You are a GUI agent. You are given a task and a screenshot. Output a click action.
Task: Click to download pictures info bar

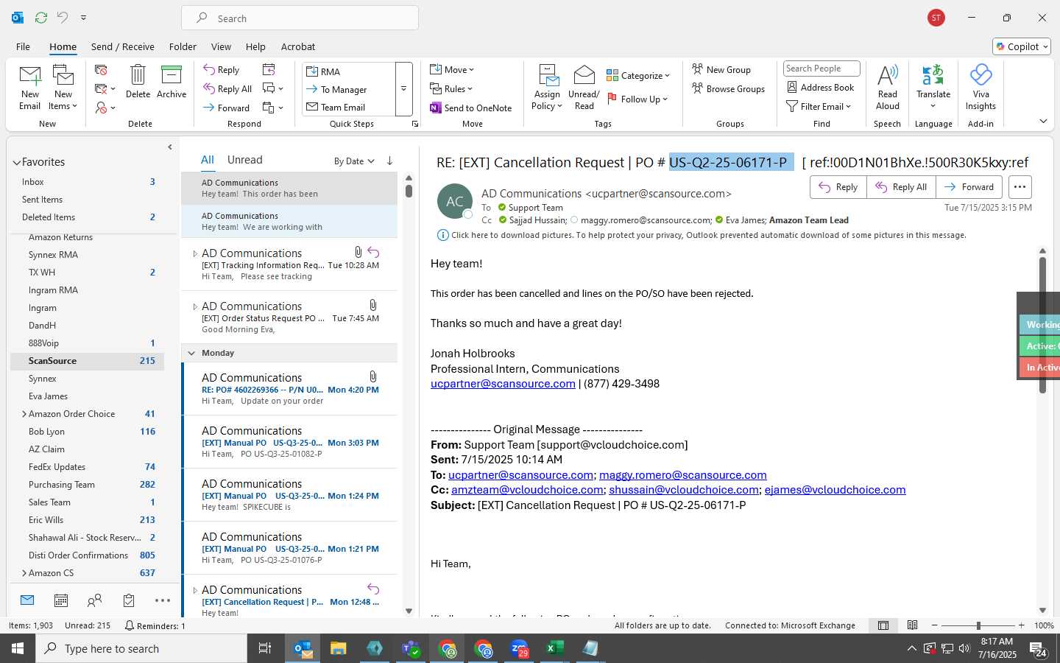702,235
